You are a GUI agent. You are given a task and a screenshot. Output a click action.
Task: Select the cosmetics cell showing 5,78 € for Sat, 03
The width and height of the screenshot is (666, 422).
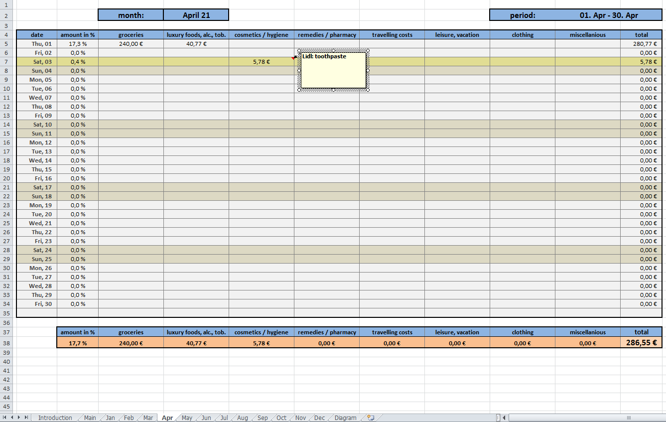261,62
